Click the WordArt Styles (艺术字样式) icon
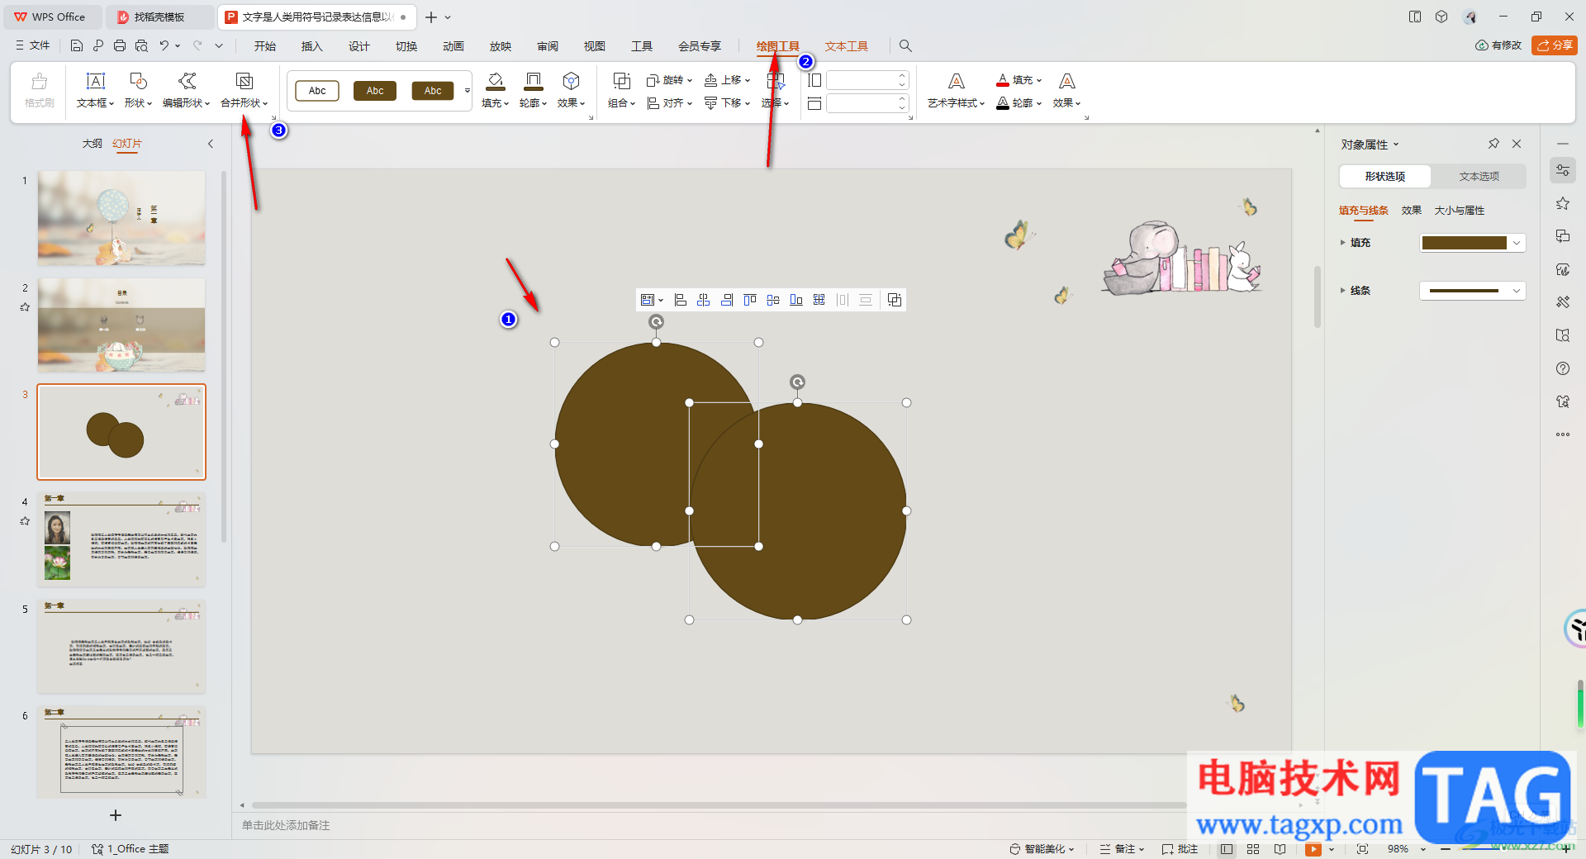 point(956,81)
